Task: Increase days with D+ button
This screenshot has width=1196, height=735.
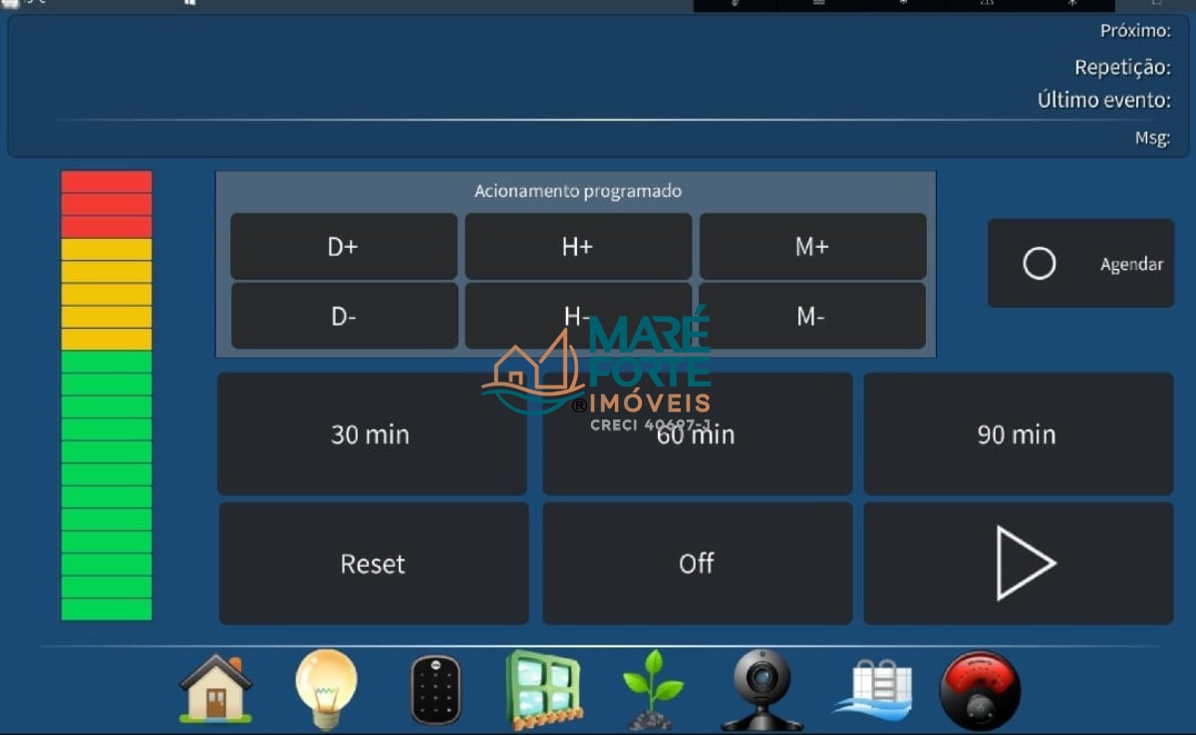Action: [x=343, y=247]
